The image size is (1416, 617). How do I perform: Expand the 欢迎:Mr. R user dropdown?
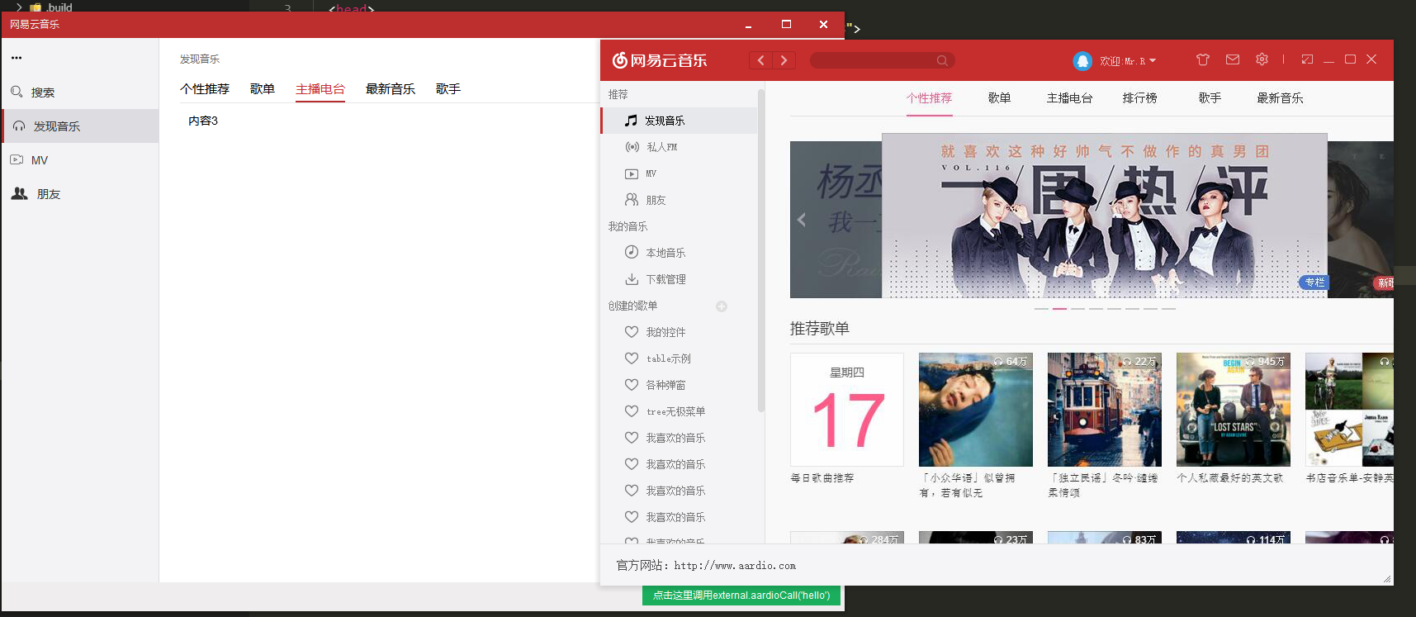(x=1127, y=61)
